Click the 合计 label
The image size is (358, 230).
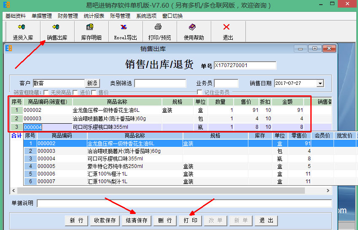click(x=17, y=135)
